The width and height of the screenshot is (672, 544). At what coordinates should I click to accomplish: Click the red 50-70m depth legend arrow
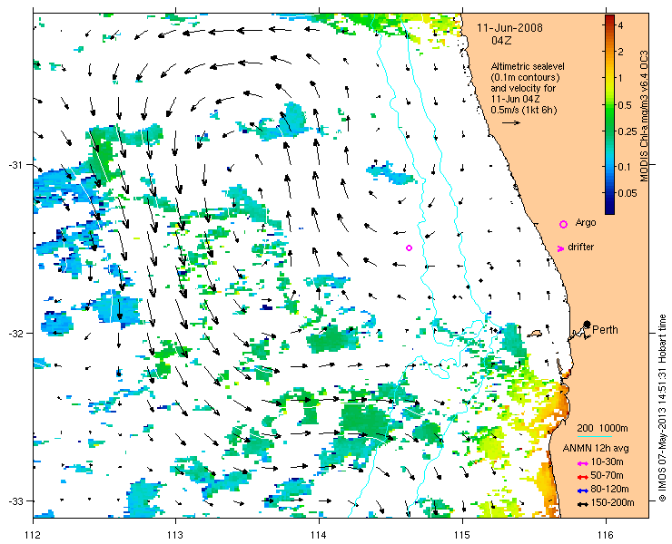(582, 477)
